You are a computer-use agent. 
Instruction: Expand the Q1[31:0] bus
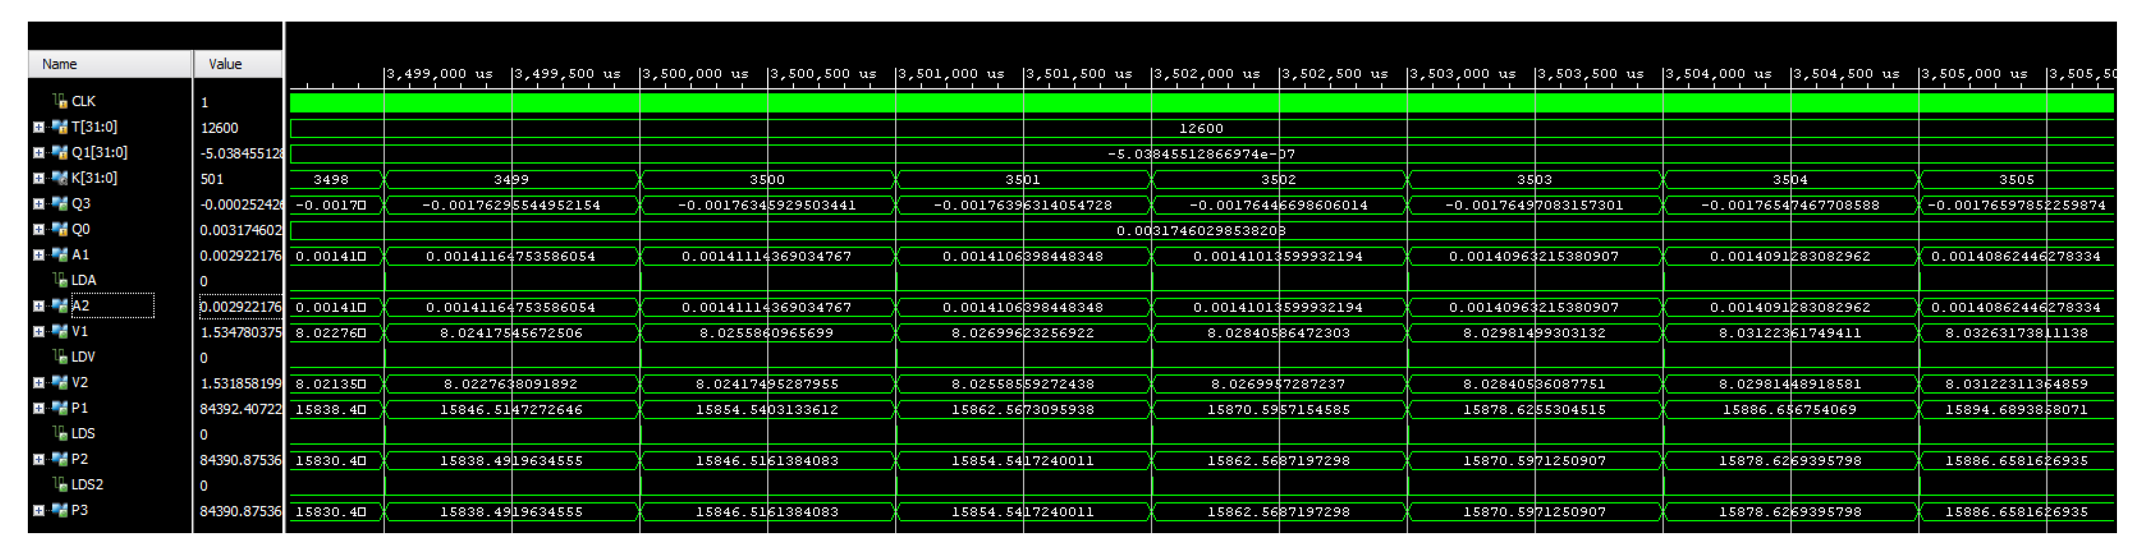[x=38, y=152]
